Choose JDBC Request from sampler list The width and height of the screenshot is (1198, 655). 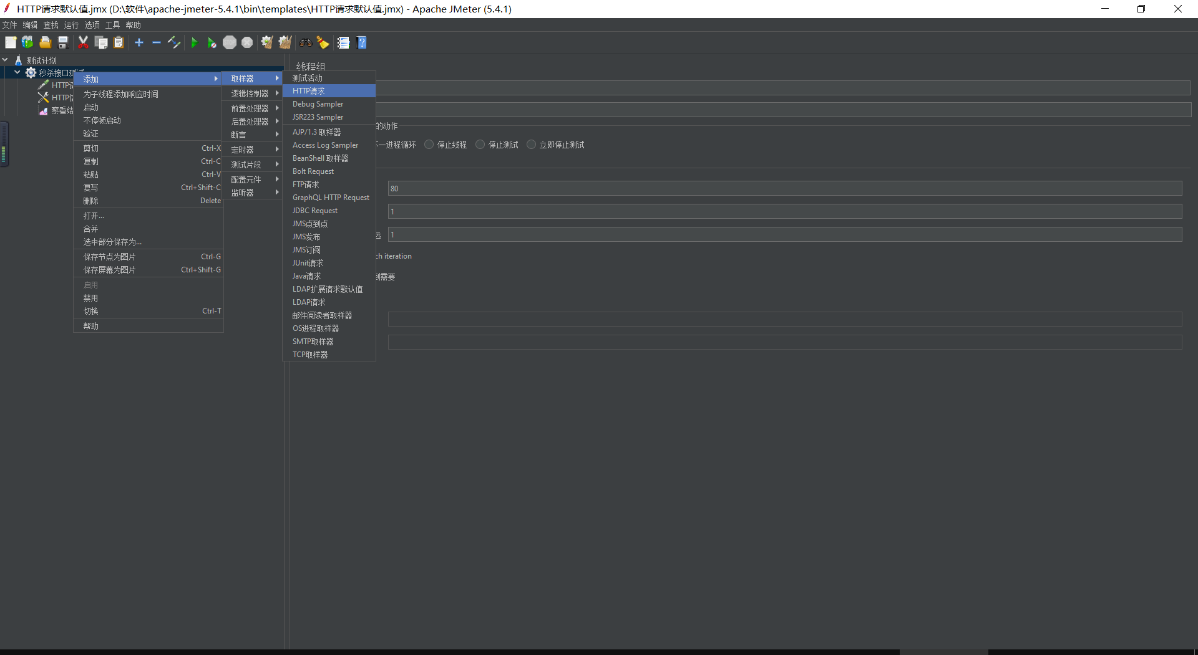[315, 211]
